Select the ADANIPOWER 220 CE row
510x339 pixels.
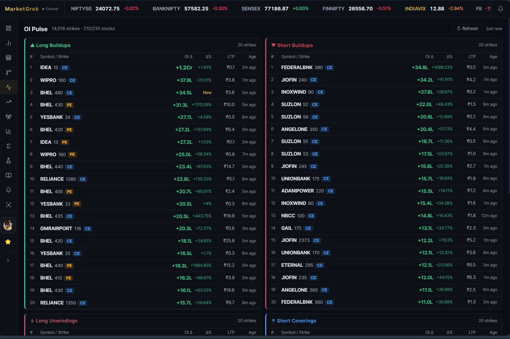pyautogui.click(x=384, y=191)
